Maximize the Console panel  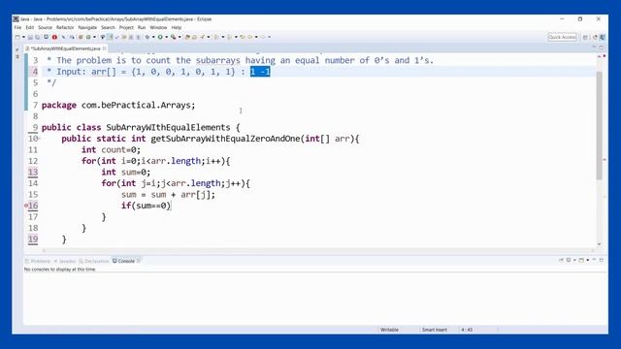pos(602,260)
